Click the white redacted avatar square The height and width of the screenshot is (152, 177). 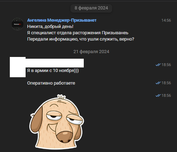tap(18, 67)
